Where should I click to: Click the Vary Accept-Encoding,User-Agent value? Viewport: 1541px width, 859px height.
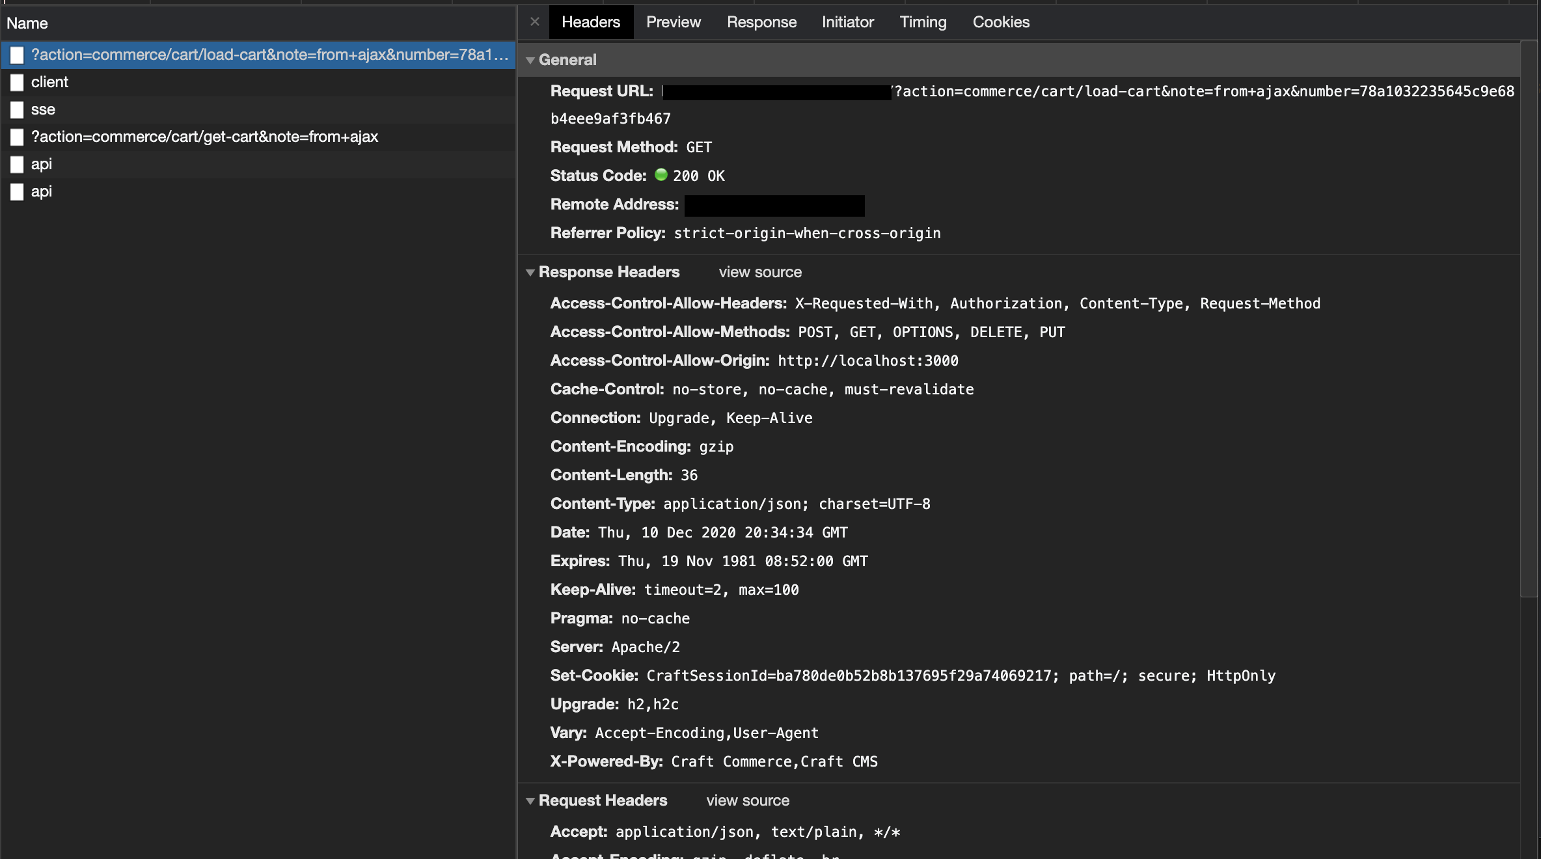click(x=707, y=733)
